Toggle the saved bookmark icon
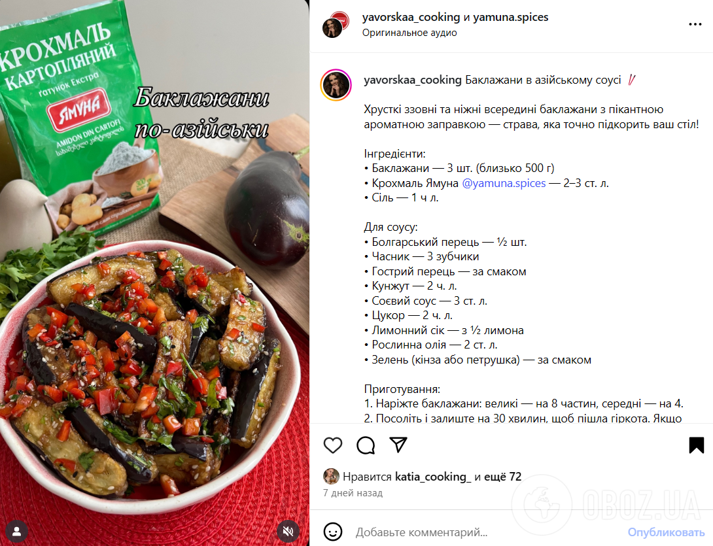This screenshot has width=713, height=546. click(696, 445)
